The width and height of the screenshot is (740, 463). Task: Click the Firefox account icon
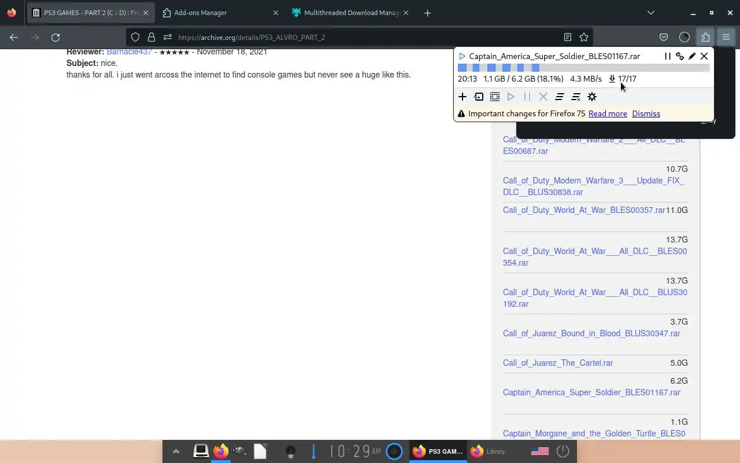click(684, 37)
